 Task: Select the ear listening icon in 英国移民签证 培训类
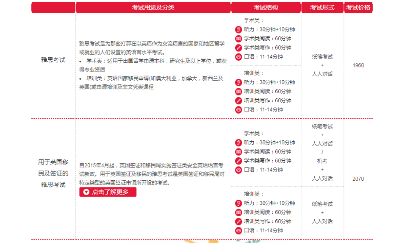pos(238,203)
